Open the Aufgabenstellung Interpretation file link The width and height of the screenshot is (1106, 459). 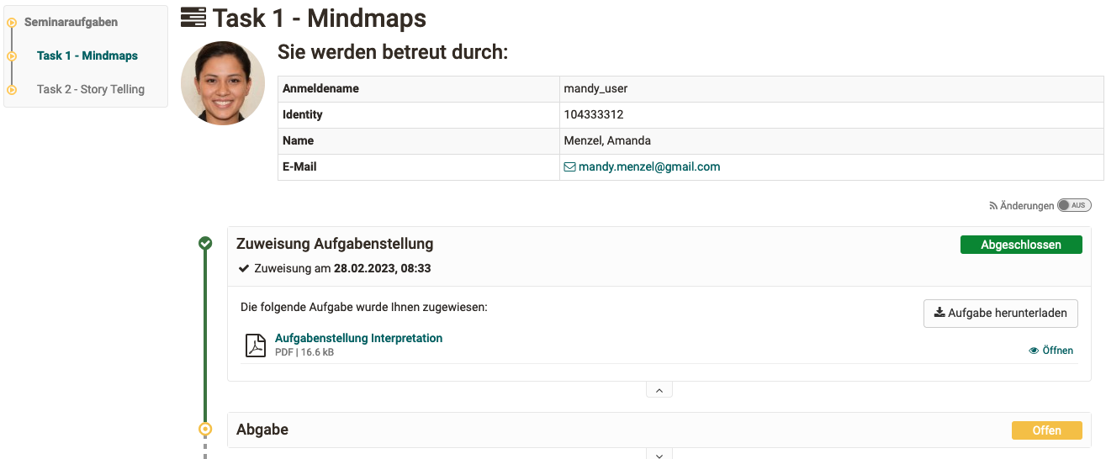tap(358, 338)
